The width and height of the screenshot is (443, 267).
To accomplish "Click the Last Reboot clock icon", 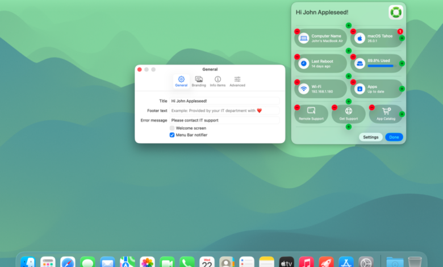I will pos(304,64).
